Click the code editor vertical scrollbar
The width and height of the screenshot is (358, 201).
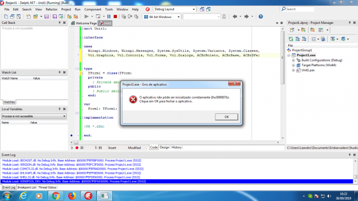click(283, 83)
